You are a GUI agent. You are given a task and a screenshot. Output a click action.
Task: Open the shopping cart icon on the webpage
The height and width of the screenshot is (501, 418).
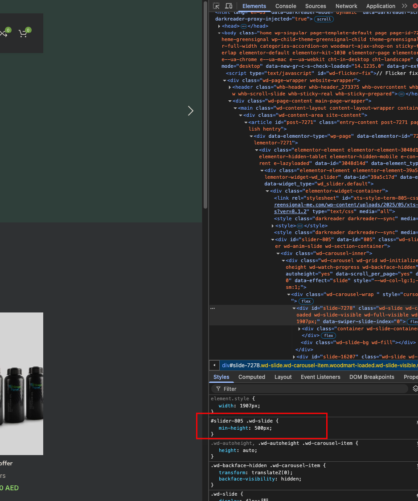pyautogui.click(x=23, y=33)
